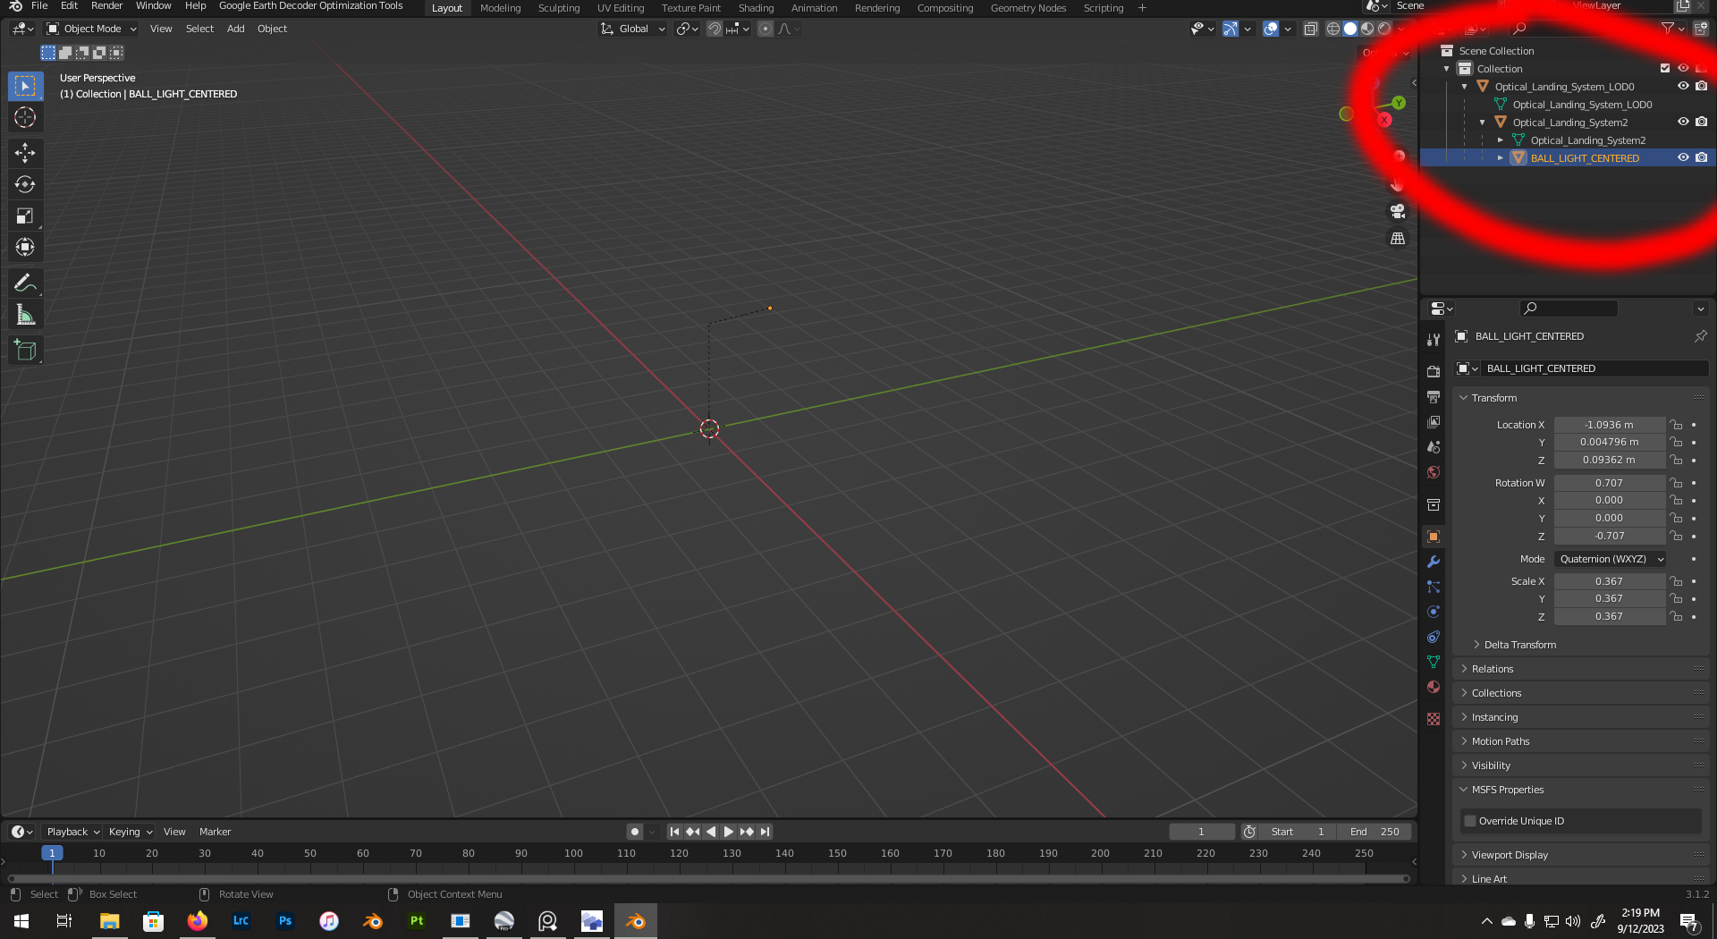Screen dimensions: 1717x939
Task: Jump to the timeline end frame
Action: (x=765, y=832)
